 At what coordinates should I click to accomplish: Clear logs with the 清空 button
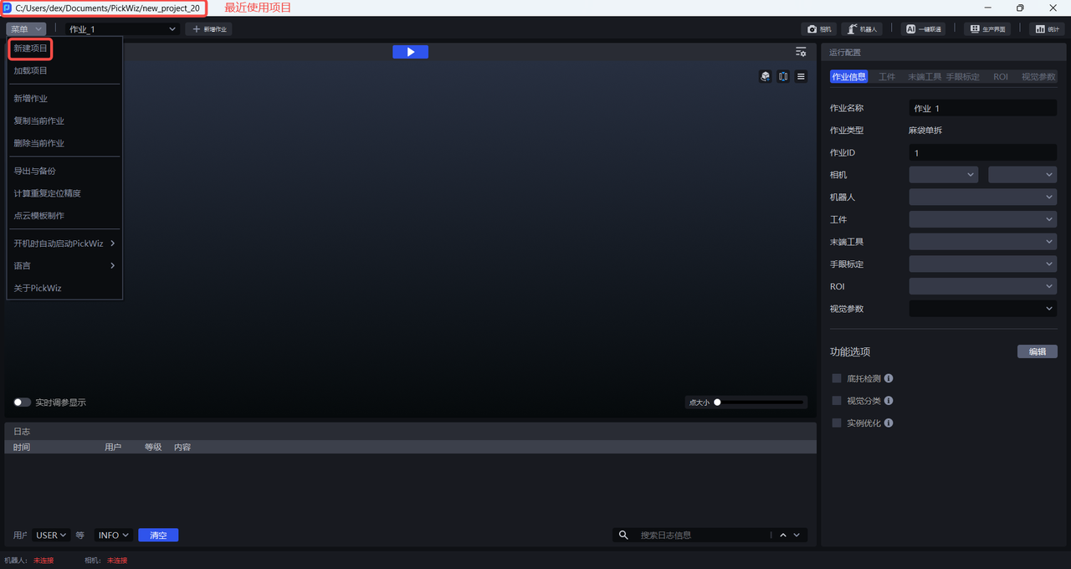point(158,536)
